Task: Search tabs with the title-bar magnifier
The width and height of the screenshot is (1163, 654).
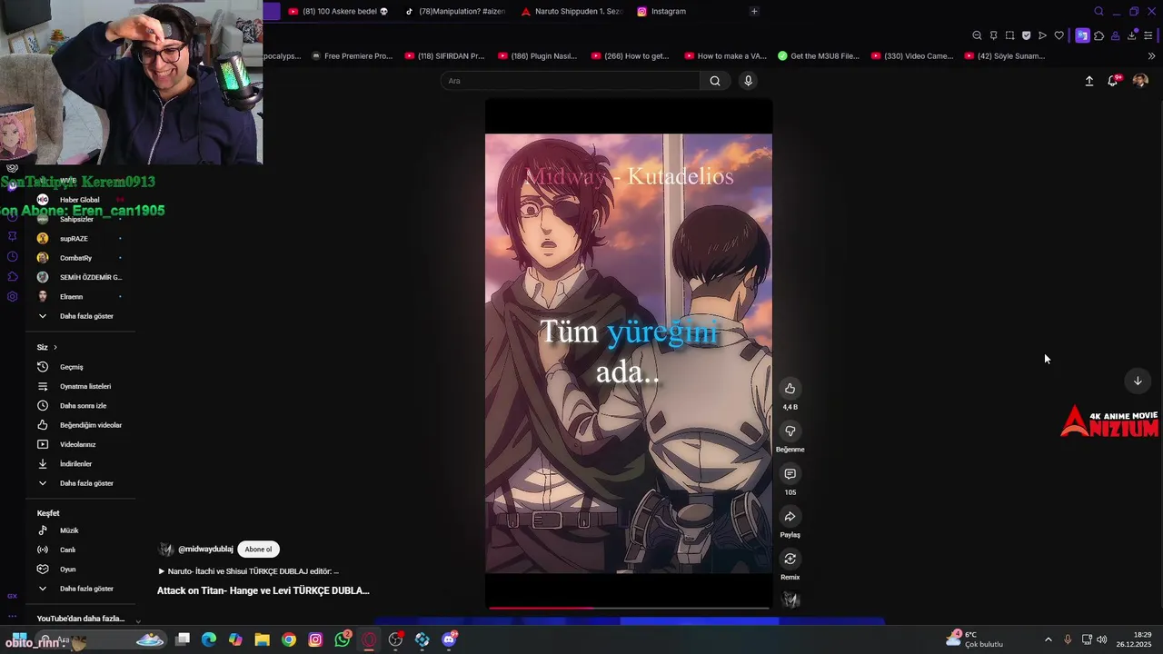Action: tap(1098, 11)
